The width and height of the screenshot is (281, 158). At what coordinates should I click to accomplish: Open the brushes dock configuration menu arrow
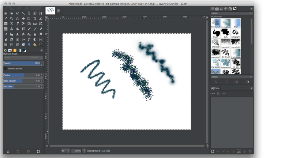coord(251,9)
